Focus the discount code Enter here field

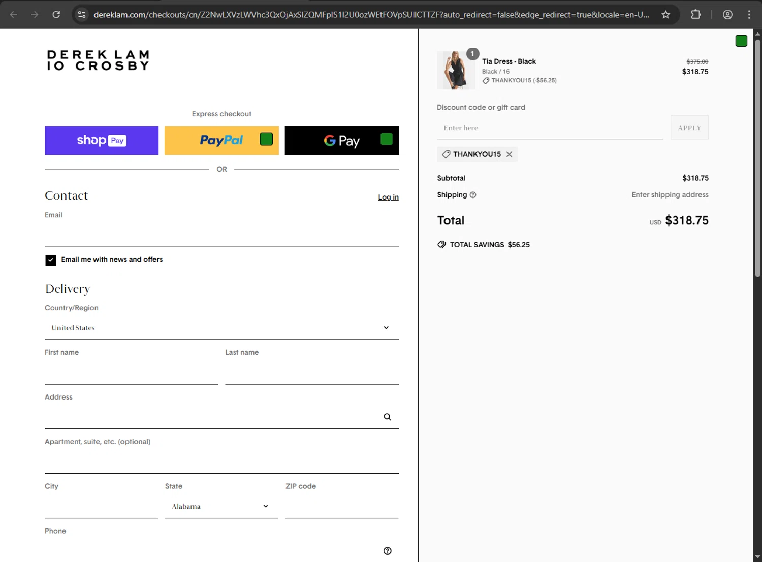[550, 128]
